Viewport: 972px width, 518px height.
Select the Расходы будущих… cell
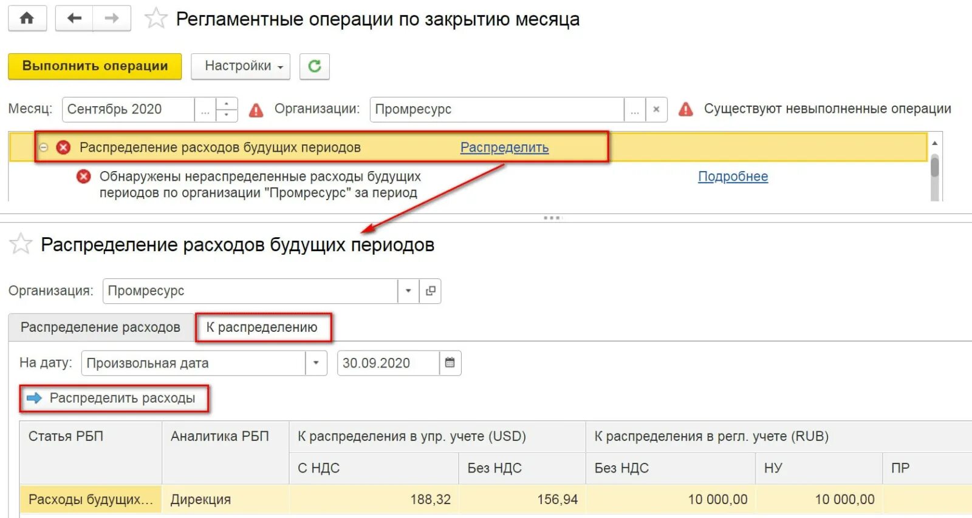[91, 499]
